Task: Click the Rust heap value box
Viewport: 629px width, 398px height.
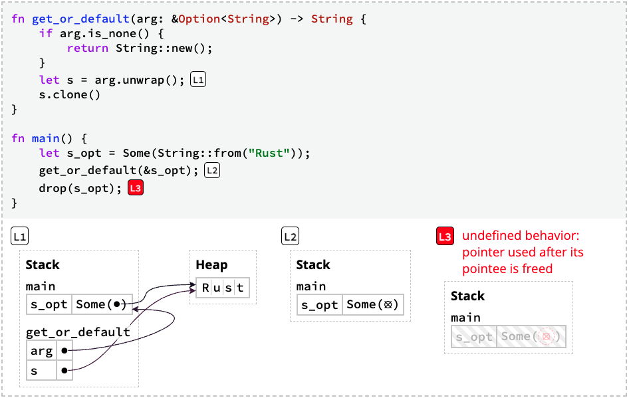Action: (x=223, y=288)
